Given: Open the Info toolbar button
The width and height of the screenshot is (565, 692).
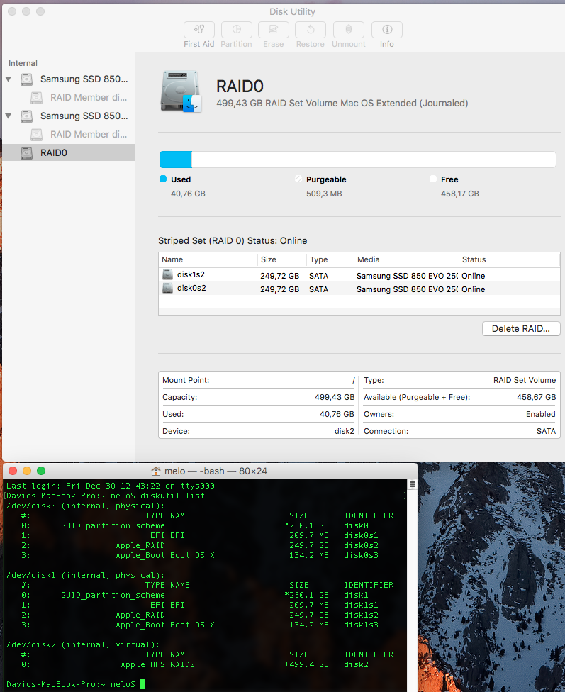Looking at the screenshot, I should (387, 30).
